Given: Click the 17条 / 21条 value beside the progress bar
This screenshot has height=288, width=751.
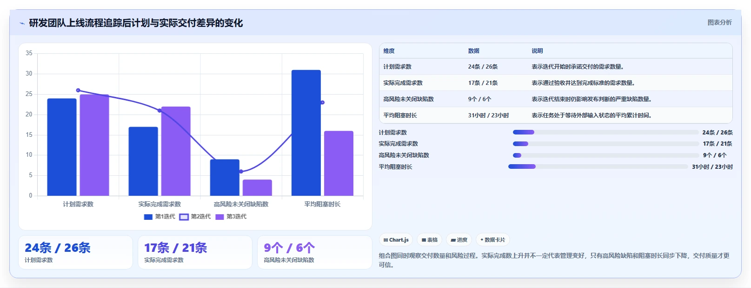Looking at the screenshot, I should (x=718, y=144).
